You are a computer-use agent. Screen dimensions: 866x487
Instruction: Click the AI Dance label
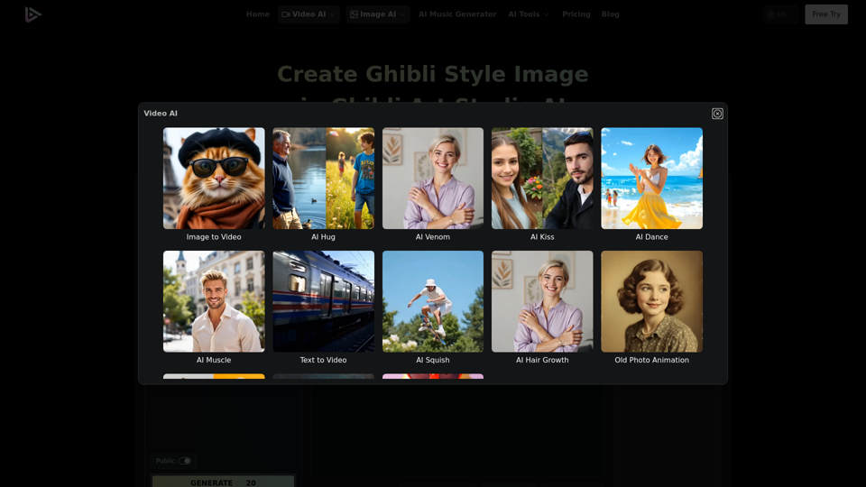click(651, 237)
